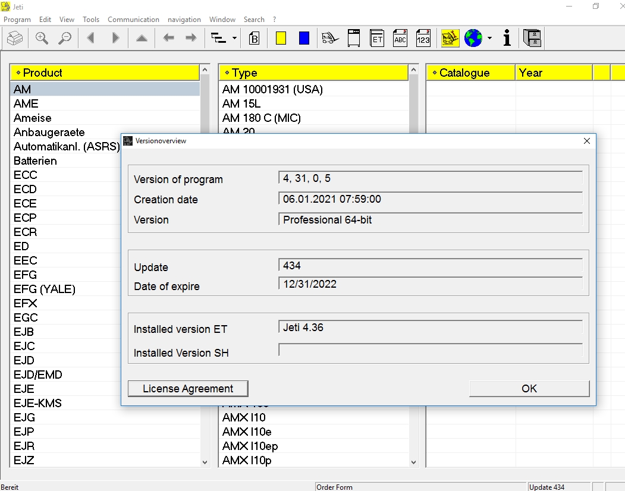This screenshot has width=625, height=491.
Task: Select the yellow highlight square on the toolbar
Action: tap(280, 38)
